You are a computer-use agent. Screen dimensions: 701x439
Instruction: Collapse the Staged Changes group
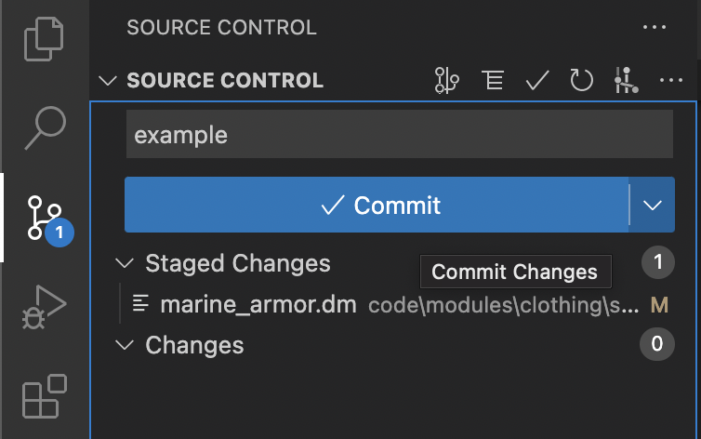[x=125, y=263]
